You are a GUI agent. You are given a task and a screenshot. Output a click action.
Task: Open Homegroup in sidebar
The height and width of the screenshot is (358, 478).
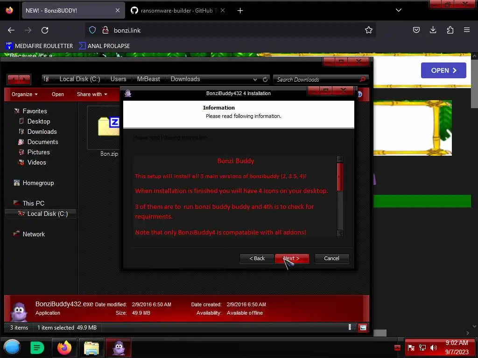click(38, 183)
